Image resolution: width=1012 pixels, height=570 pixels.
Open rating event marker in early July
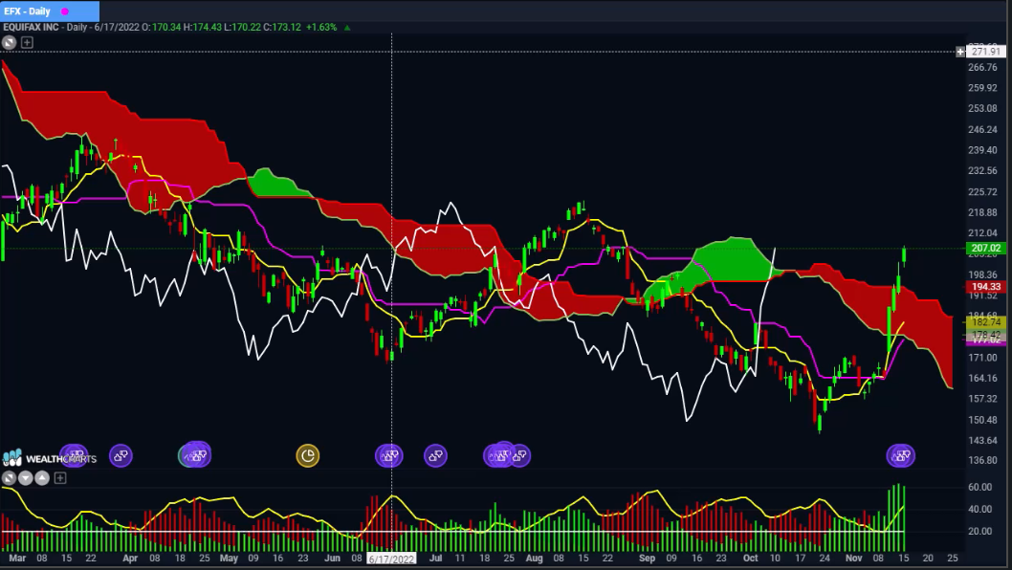point(435,456)
